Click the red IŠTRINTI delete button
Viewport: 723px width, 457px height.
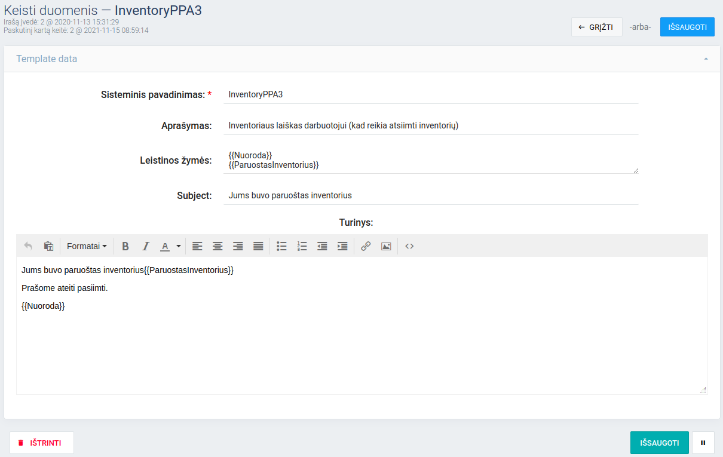tap(42, 443)
